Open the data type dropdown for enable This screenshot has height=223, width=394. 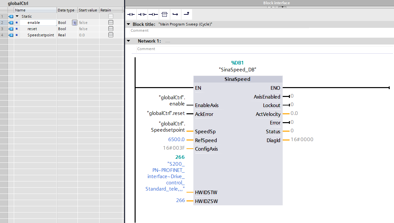point(74,23)
